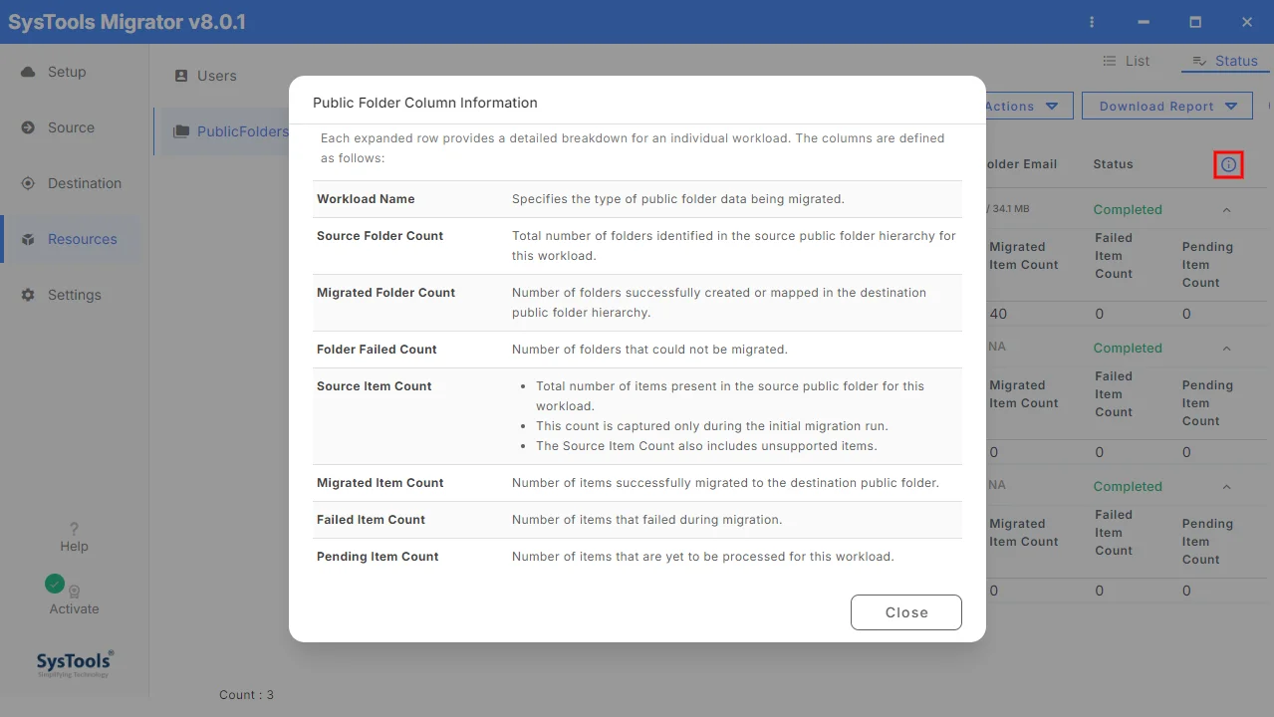Click the first Completed status text
The width and height of the screenshot is (1274, 717).
[1128, 210]
